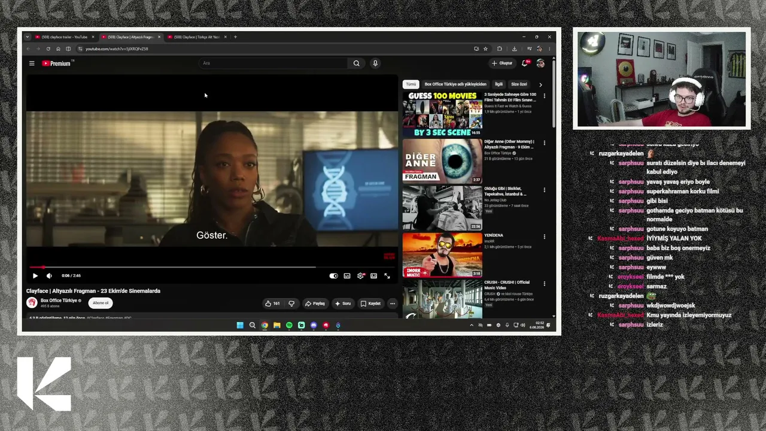This screenshot has width=766, height=431.
Task: Seek using the video progress bar
Action: point(212,267)
